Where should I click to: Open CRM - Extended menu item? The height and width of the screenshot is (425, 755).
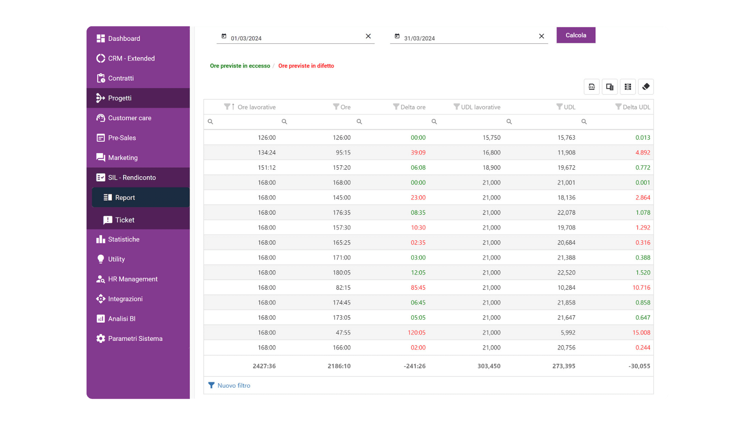(x=138, y=58)
